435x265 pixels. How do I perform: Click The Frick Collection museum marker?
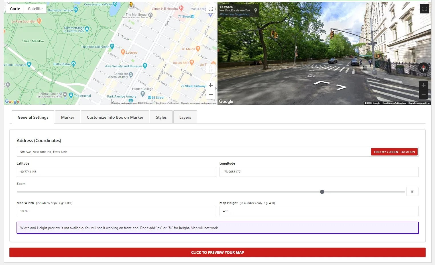112,46
